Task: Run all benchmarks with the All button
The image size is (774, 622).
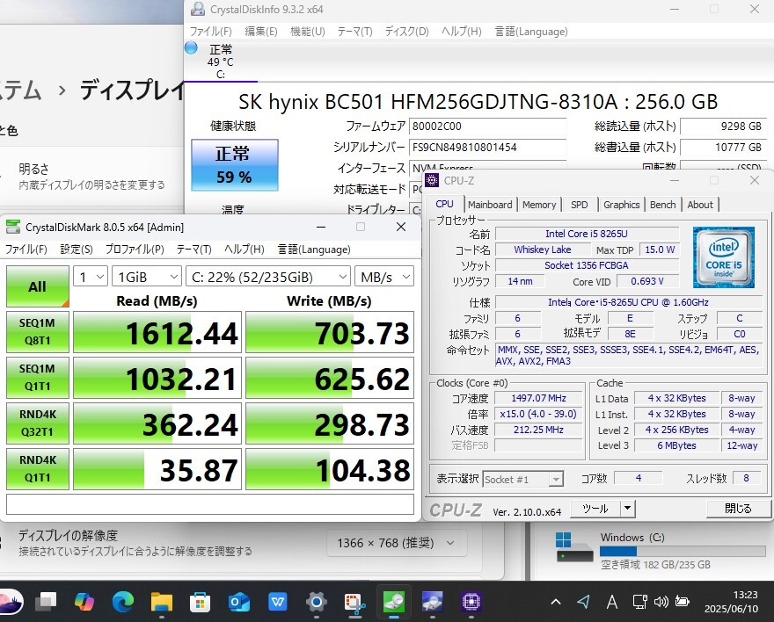Action: click(38, 286)
